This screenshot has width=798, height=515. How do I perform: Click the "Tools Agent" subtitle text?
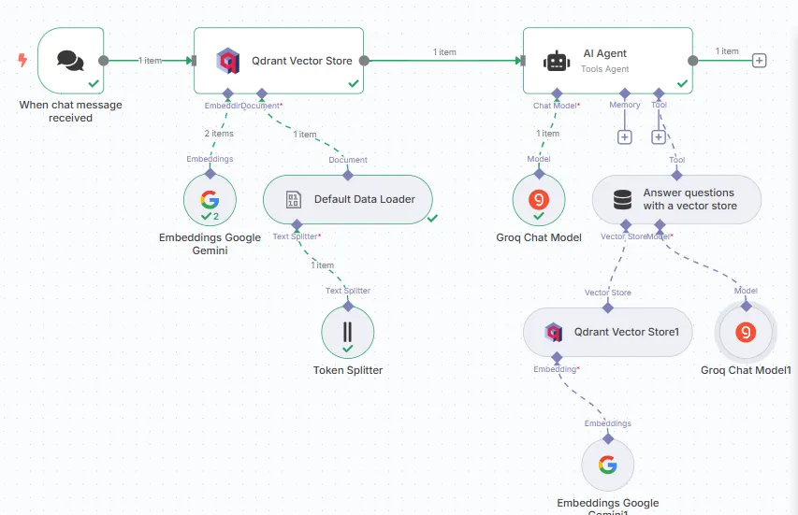[604, 68]
